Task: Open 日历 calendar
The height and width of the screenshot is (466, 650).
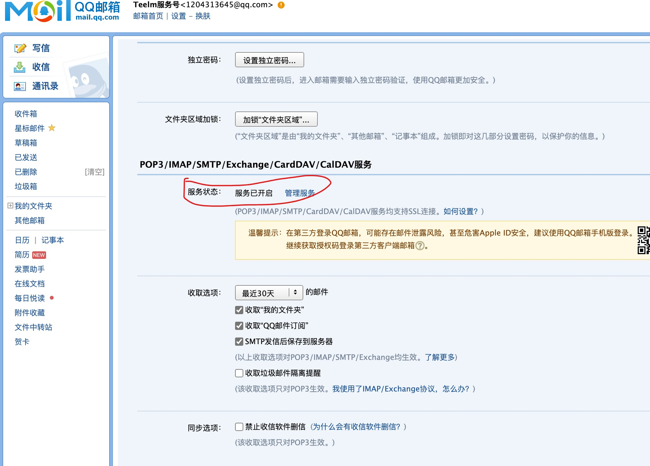Action: pyautogui.click(x=22, y=240)
